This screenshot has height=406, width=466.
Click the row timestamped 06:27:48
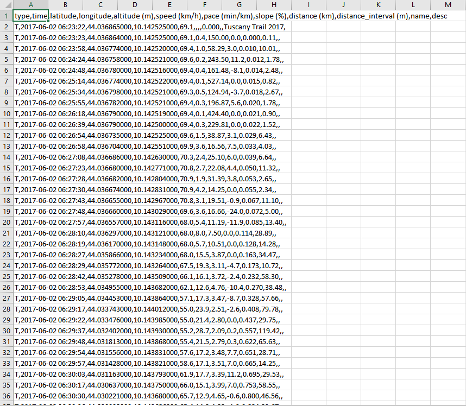click(x=149, y=212)
